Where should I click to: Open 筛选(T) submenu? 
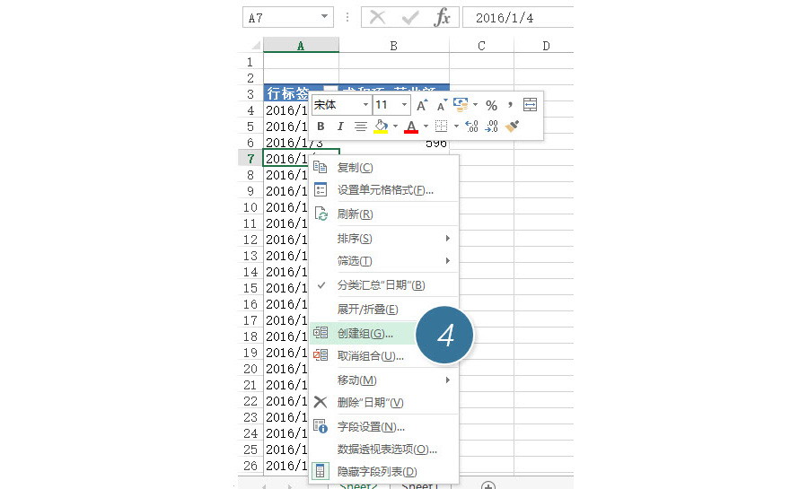click(384, 261)
